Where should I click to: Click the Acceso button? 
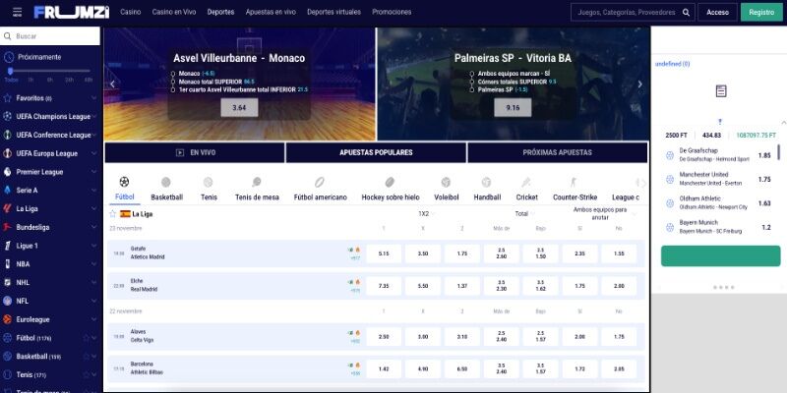tap(717, 13)
